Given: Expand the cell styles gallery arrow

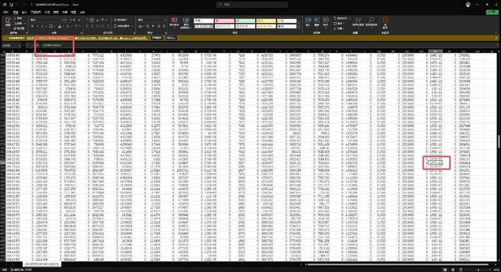Looking at the screenshot, I should tap(299, 27).
